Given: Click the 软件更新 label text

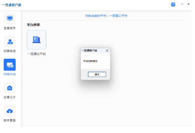Looking at the screenshot, I should (10, 120).
